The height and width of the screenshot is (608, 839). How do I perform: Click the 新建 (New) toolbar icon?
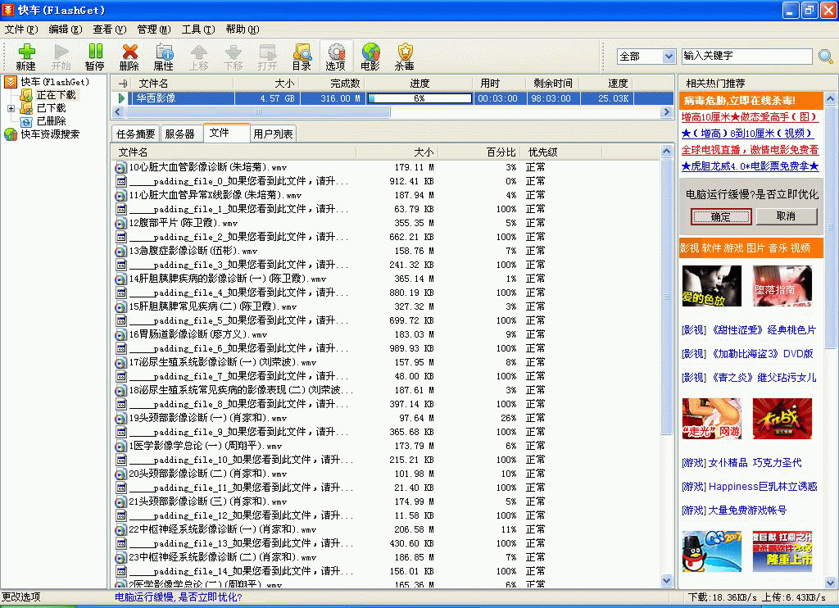coord(25,57)
